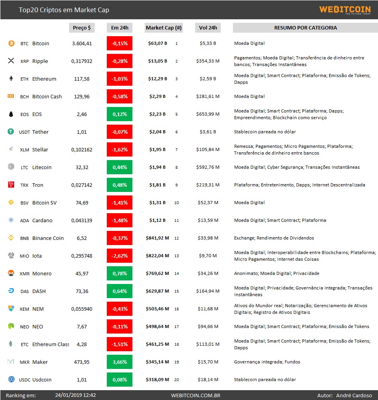
Task: Click DASH volume $164,94 M
Action: pyautogui.click(x=208, y=291)
